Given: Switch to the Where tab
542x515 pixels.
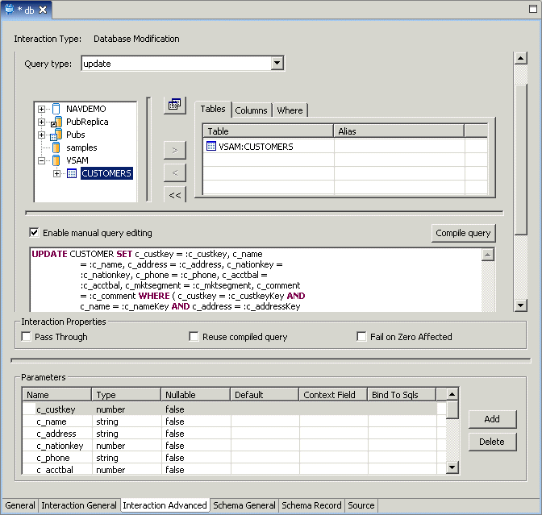Looking at the screenshot, I should point(290,110).
